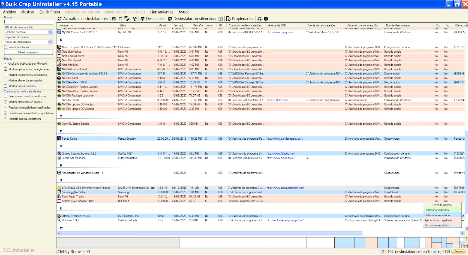
Task: Open the Mostrar menu
Action: click(x=28, y=12)
